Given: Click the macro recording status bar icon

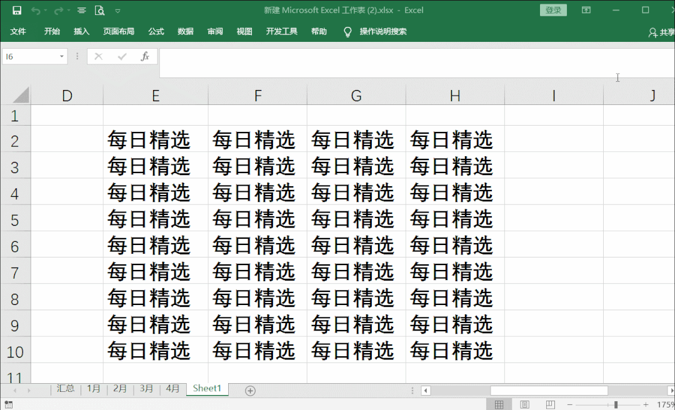Looking at the screenshot, I should click(8, 404).
